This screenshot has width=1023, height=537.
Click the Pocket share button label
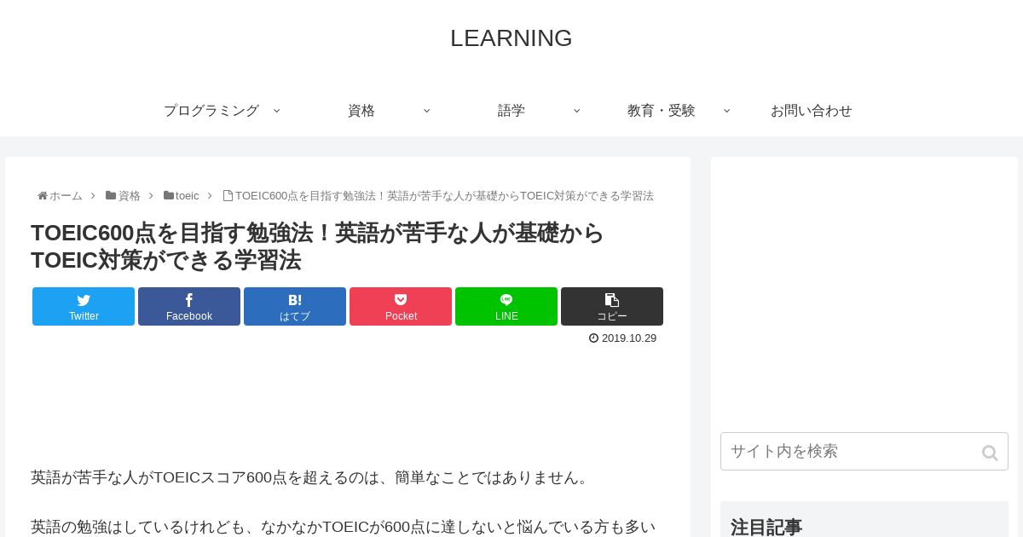pos(401,316)
